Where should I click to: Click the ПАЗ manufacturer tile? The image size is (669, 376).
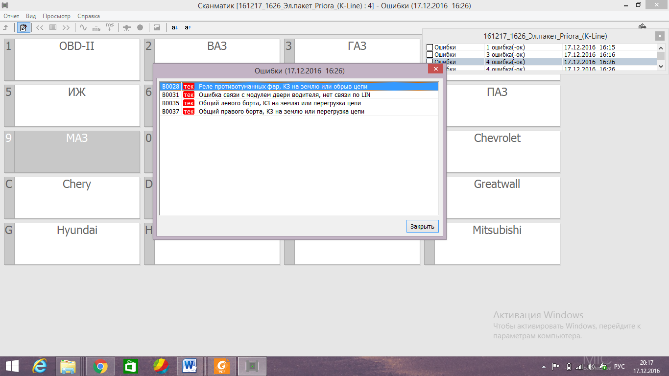503,106
